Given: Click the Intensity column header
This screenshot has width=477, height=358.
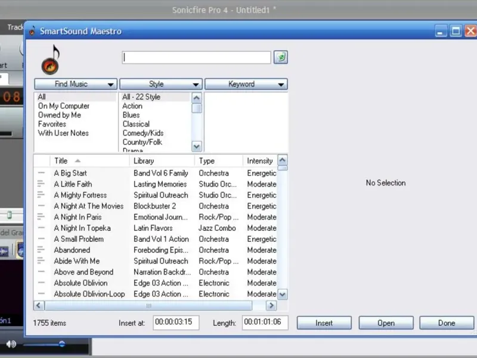Looking at the screenshot, I should pos(260,161).
